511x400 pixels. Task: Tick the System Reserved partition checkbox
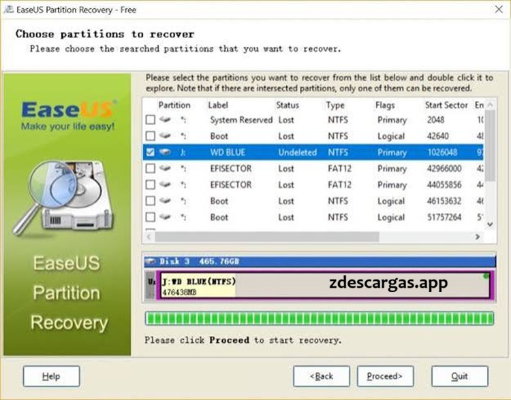click(151, 120)
